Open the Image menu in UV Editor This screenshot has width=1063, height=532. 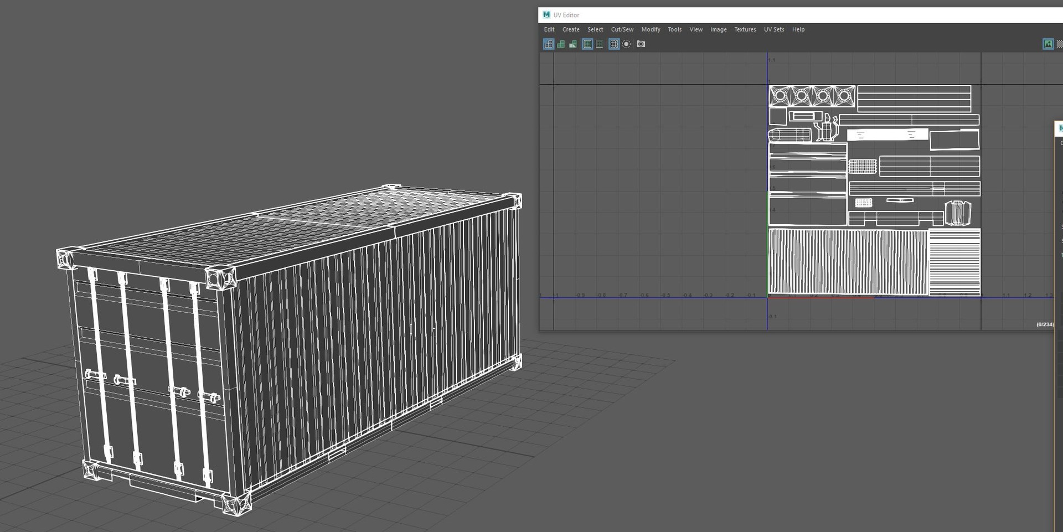pyautogui.click(x=718, y=29)
